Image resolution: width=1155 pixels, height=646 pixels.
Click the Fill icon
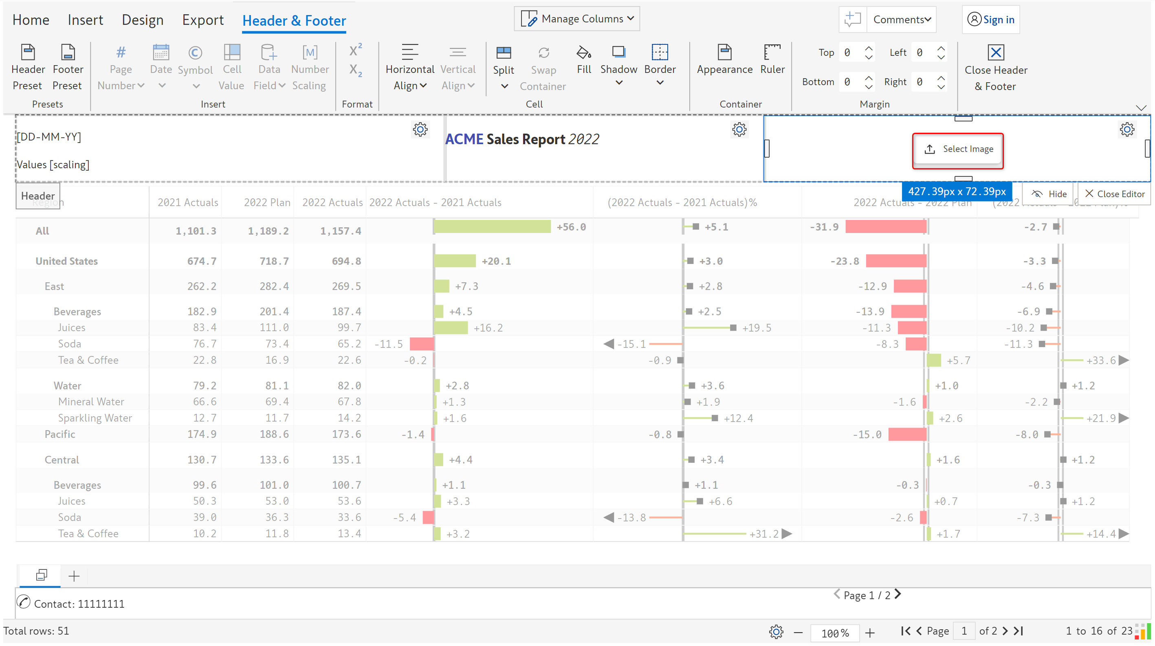tap(583, 53)
